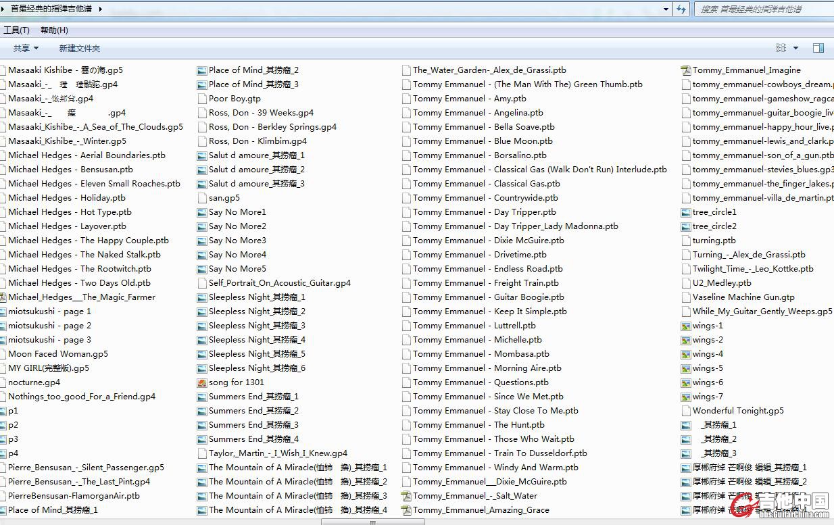The image size is (834, 525).
Task: Click the 新建文件夹 button
Action: 79,48
